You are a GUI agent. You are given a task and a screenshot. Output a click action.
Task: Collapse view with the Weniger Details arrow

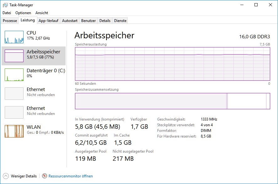[x=6, y=176]
